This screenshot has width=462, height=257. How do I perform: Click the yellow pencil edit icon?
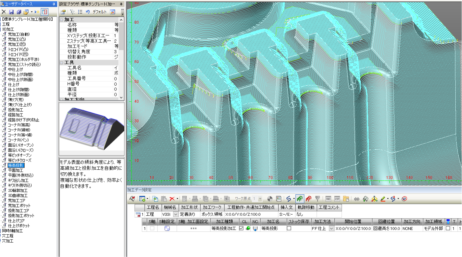(383, 199)
